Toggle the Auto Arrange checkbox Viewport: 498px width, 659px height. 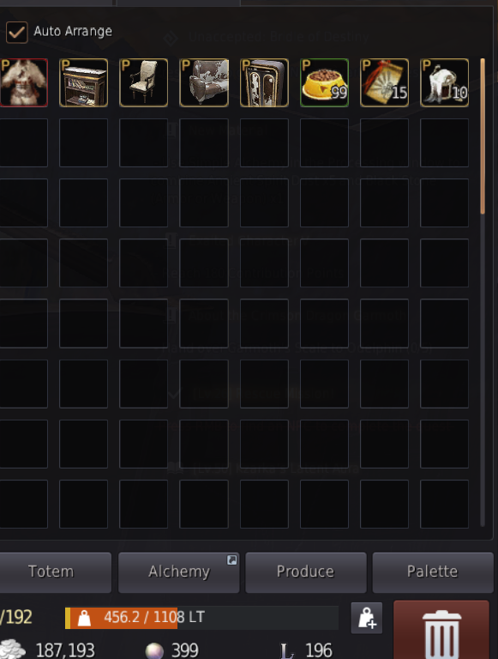[x=17, y=33]
